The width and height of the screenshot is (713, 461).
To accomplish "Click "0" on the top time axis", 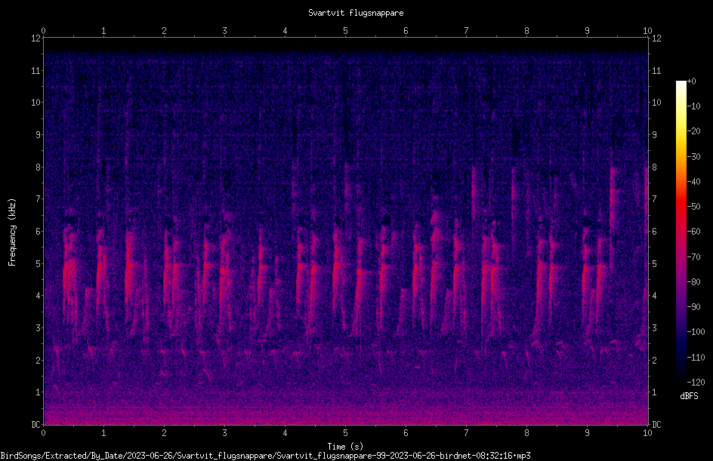I will click(43, 30).
